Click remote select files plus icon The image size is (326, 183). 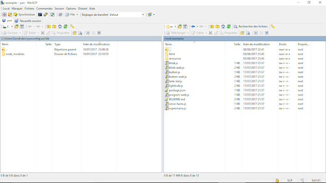point(256,33)
